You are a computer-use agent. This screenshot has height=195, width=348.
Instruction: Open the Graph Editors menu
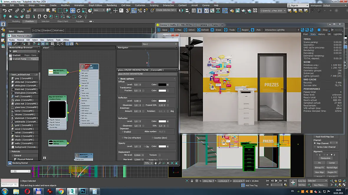[x=95, y=5]
